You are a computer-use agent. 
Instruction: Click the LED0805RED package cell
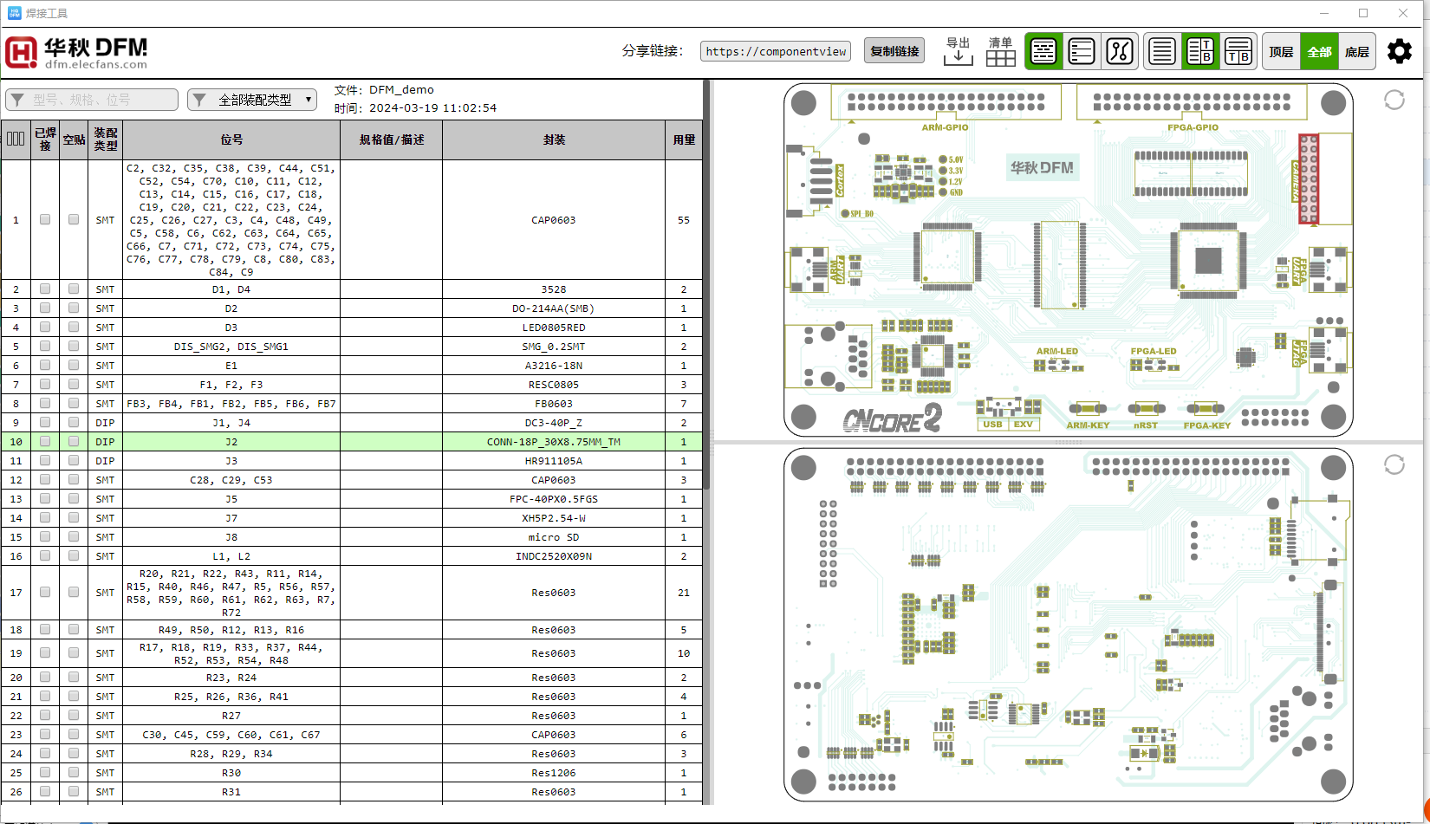coord(554,328)
